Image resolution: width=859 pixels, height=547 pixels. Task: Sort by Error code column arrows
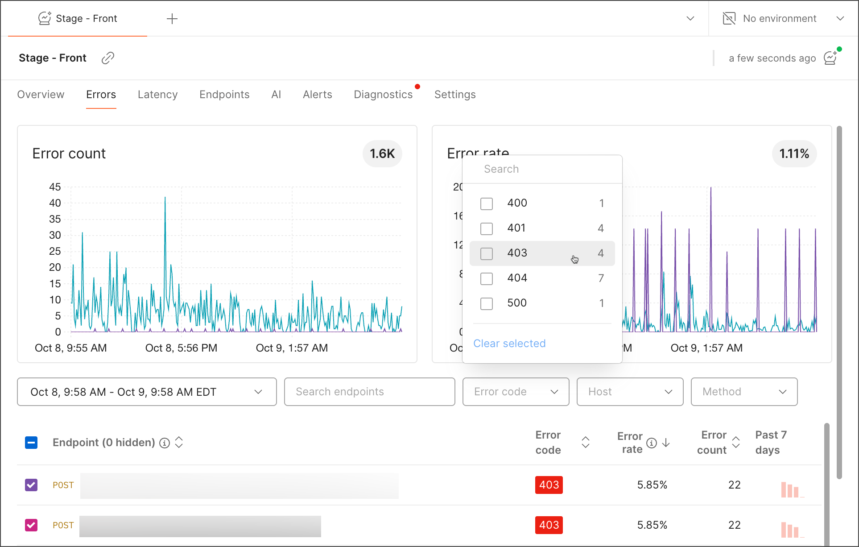(586, 442)
